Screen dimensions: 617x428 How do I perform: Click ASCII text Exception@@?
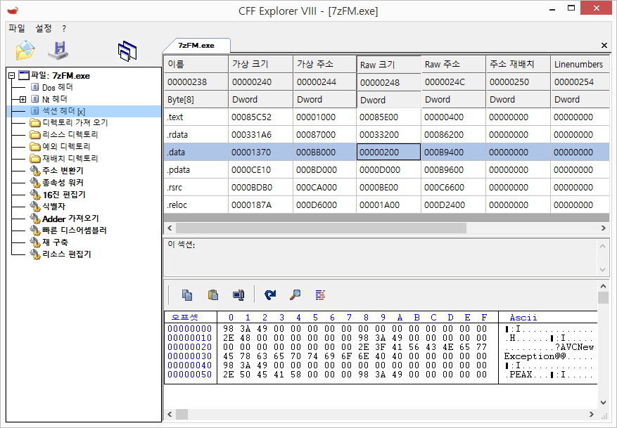[x=535, y=356]
